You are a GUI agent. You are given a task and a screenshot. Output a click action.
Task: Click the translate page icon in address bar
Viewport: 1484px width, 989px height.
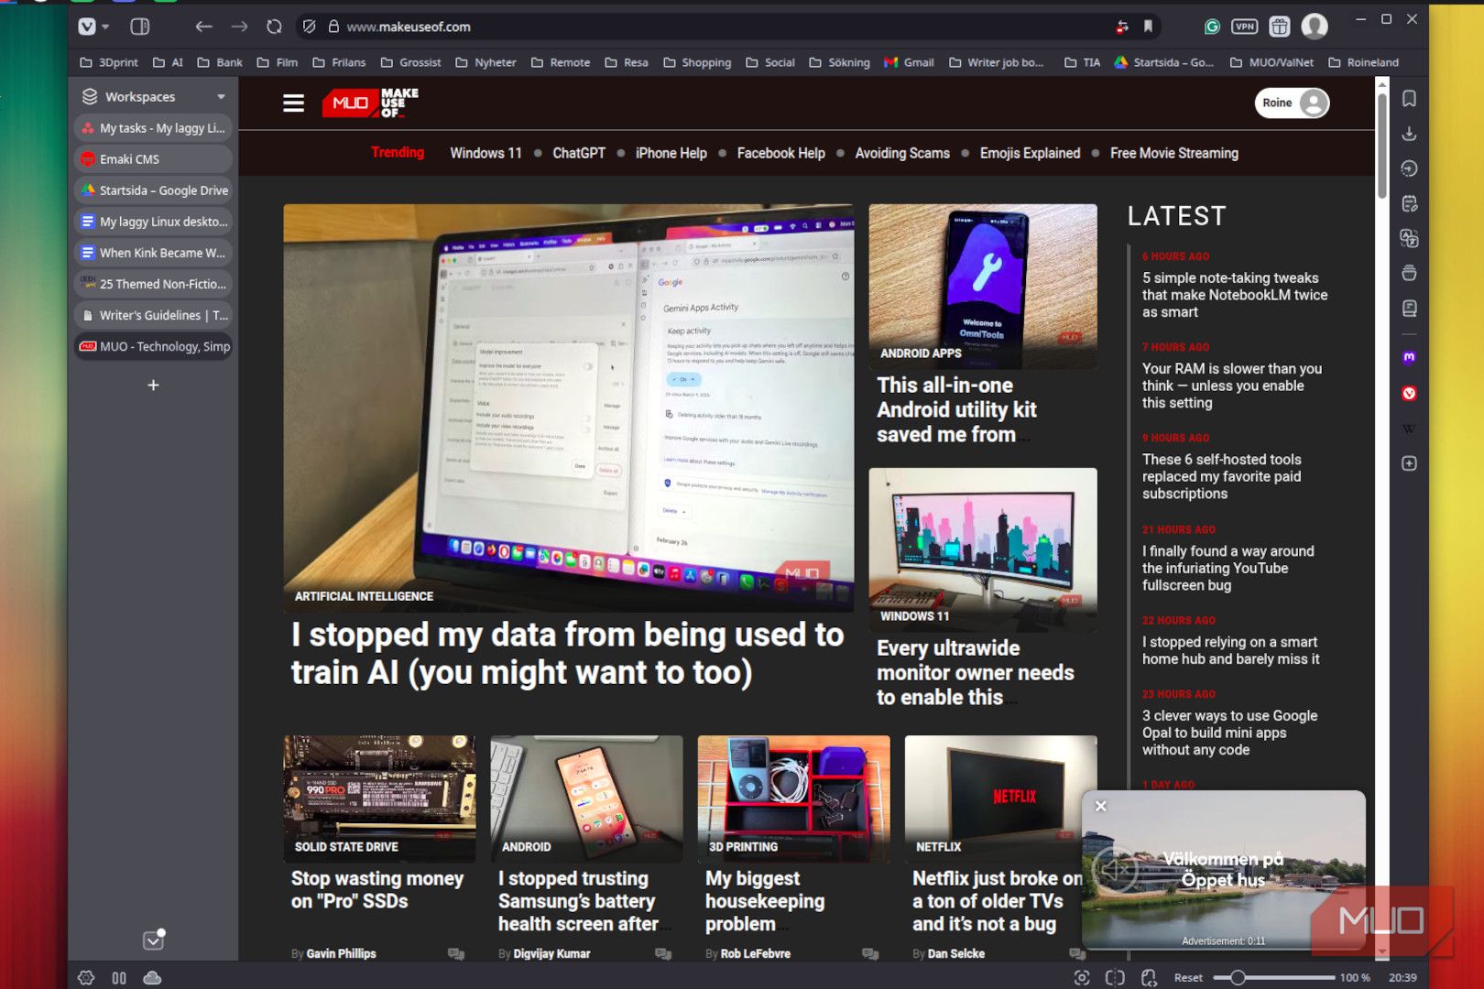click(1121, 27)
